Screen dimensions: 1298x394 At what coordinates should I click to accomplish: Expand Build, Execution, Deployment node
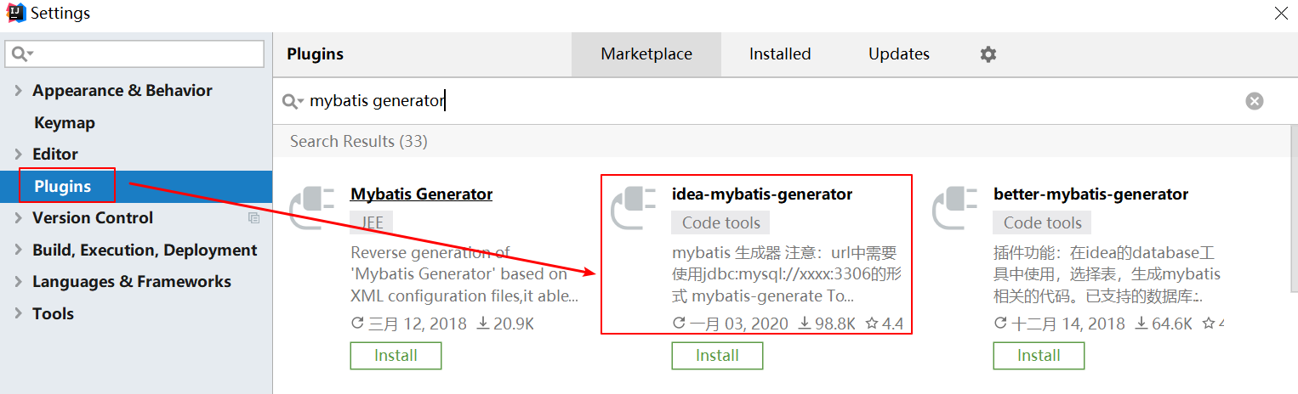(18, 250)
